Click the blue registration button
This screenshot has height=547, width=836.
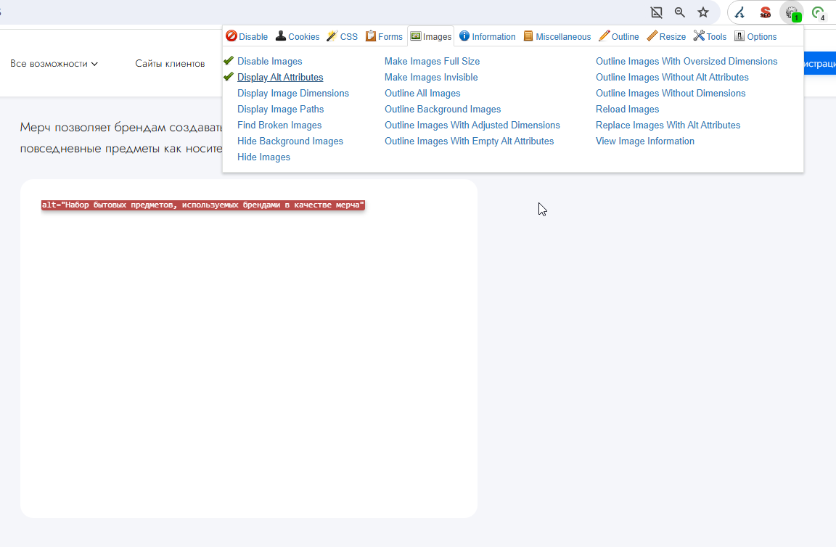point(819,64)
